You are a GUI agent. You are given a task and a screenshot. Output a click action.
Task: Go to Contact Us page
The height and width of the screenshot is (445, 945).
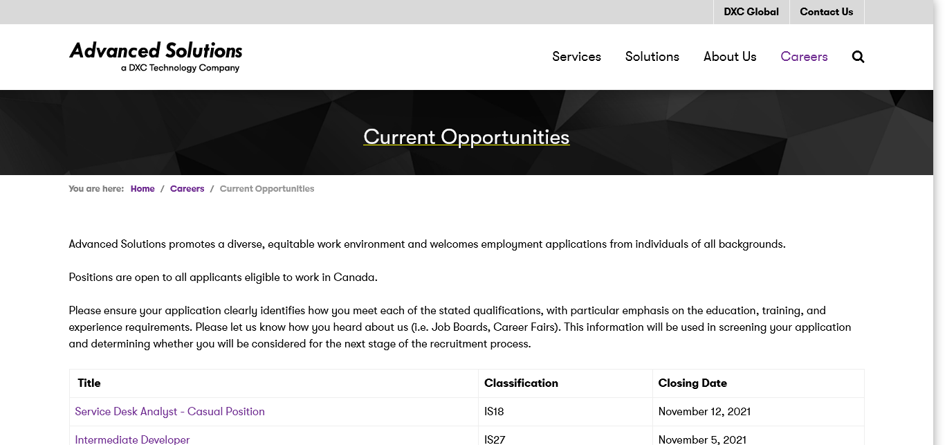pos(826,12)
